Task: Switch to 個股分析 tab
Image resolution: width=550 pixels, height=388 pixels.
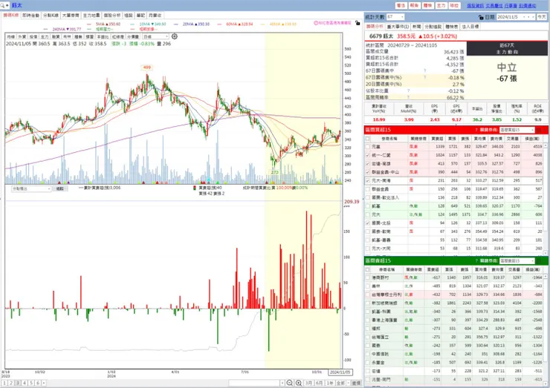Action: click(112, 16)
